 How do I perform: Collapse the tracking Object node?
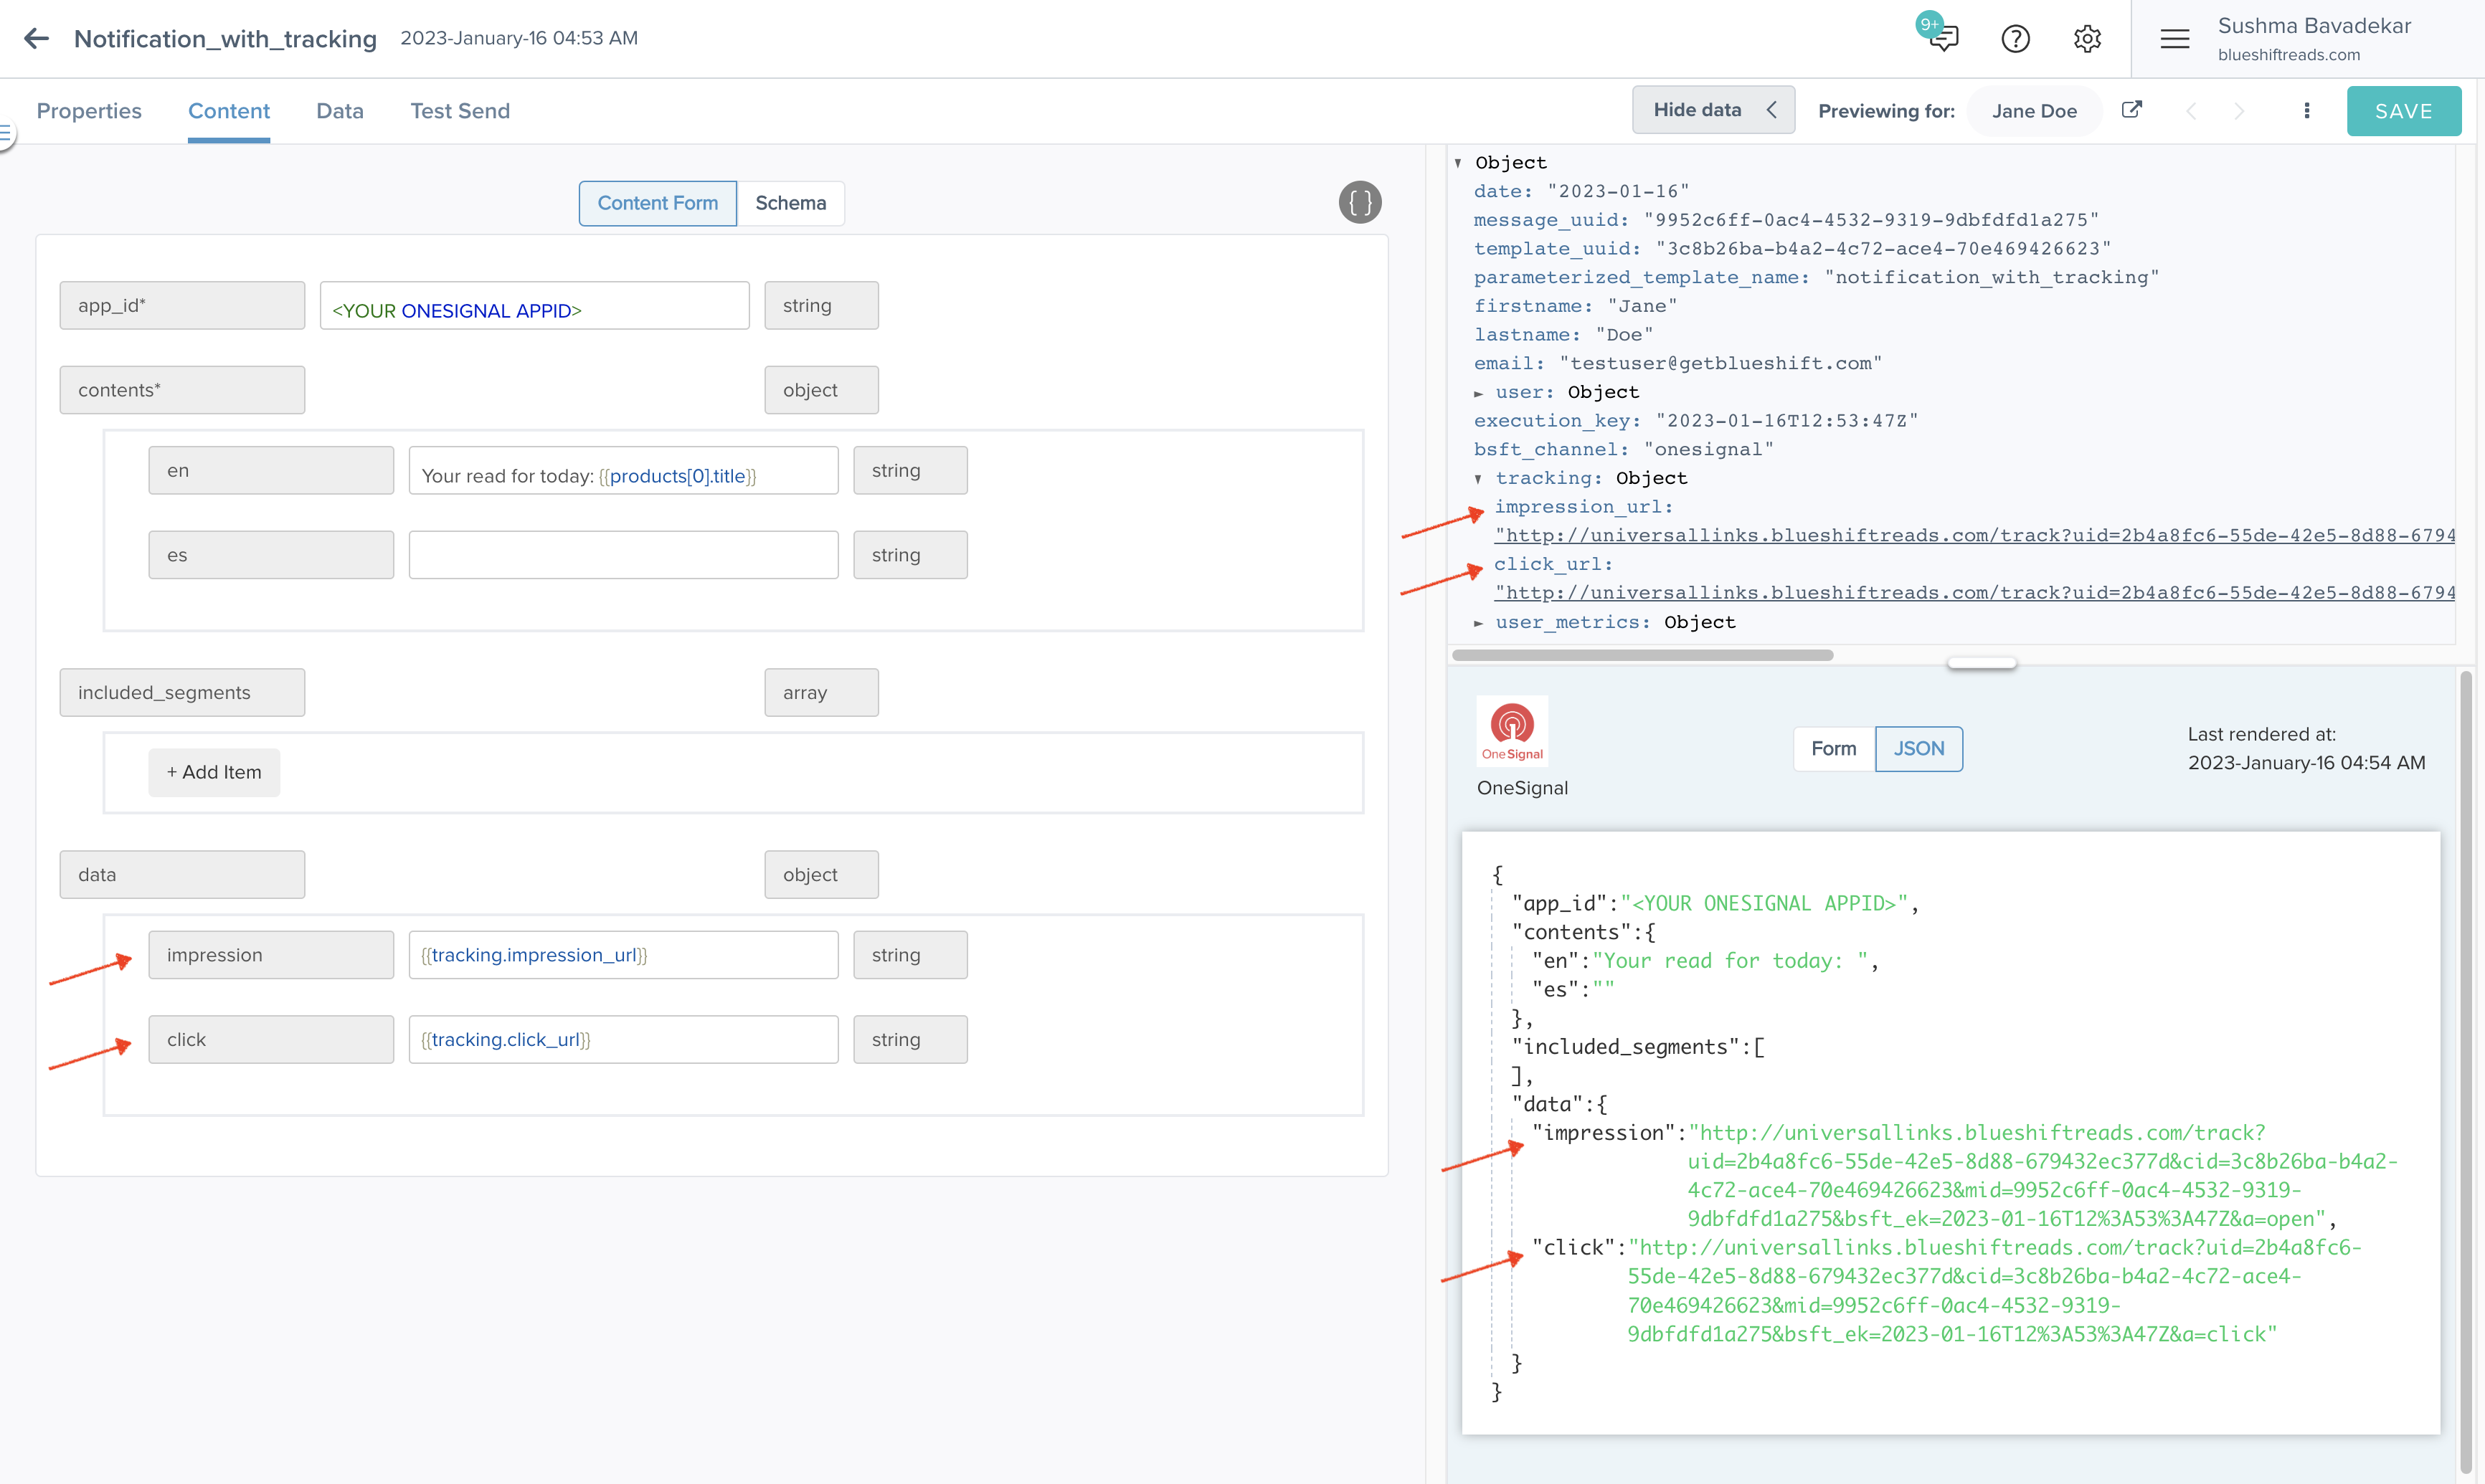coord(1480,478)
